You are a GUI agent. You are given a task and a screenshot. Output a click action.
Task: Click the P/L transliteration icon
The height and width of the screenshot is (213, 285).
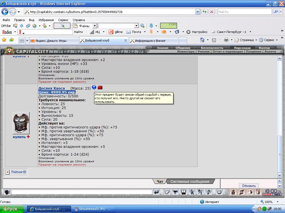coord(200,192)
